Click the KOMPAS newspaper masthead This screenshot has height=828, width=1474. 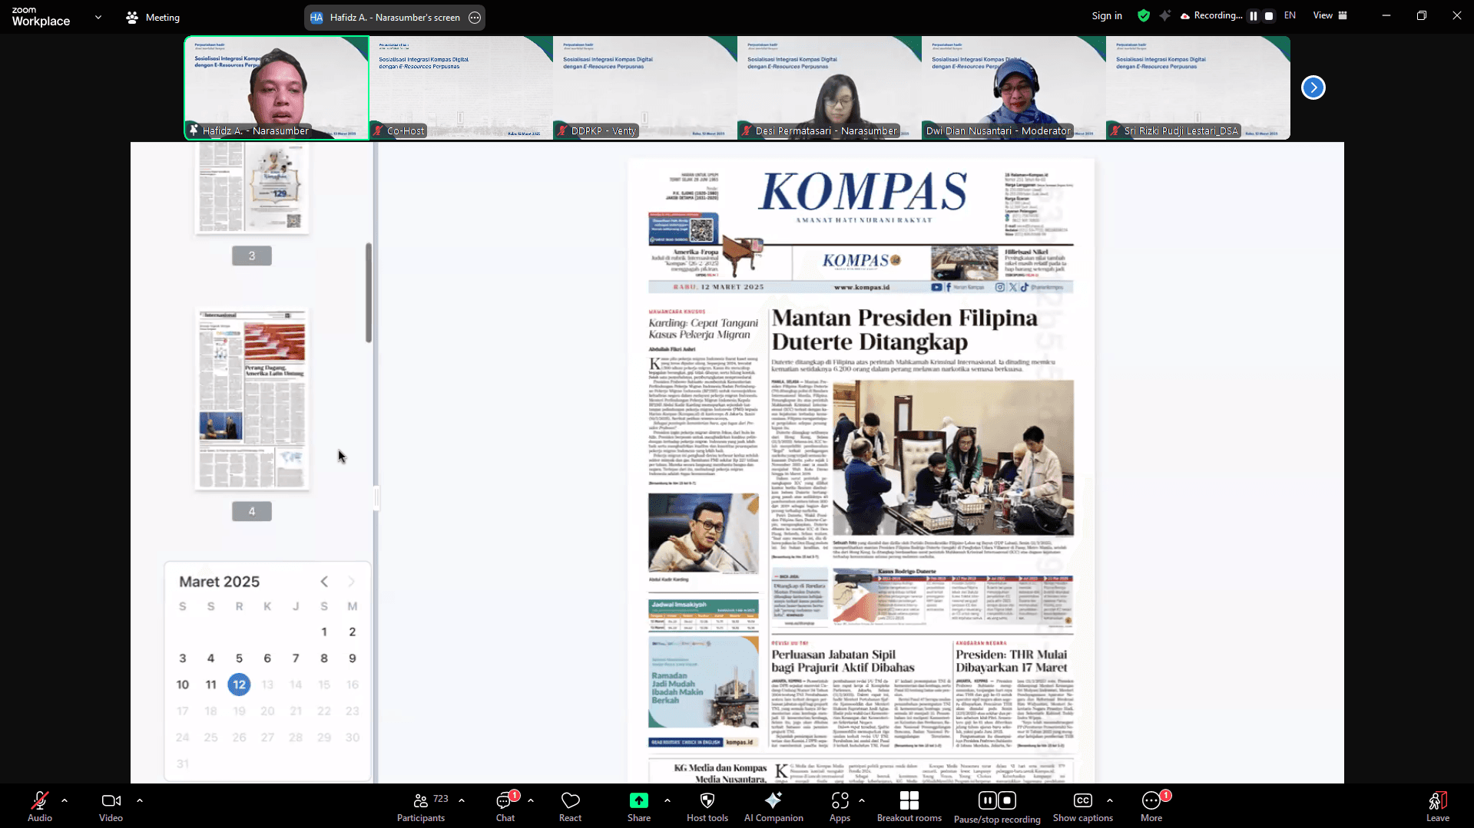tap(862, 192)
